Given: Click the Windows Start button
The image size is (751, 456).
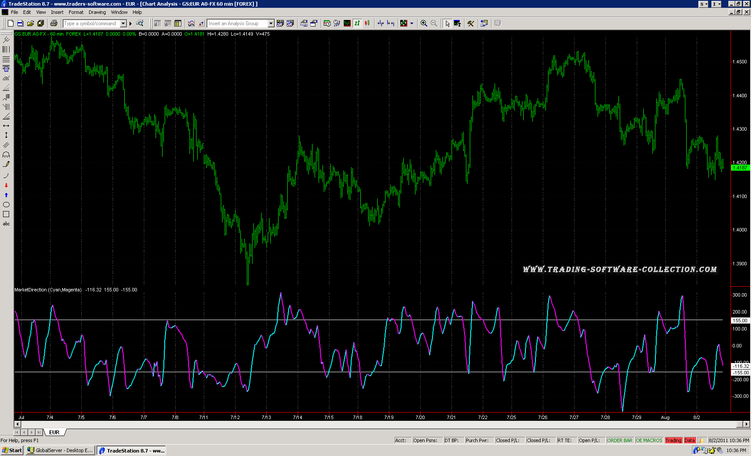Looking at the screenshot, I should click(x=12, y=450).
